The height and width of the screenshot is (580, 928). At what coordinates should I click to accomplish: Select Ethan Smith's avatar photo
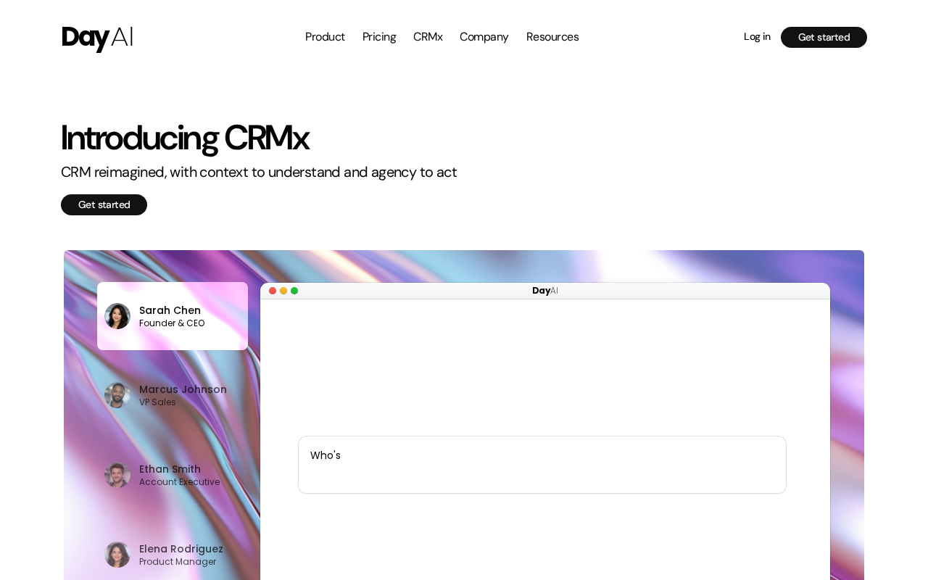117,475
